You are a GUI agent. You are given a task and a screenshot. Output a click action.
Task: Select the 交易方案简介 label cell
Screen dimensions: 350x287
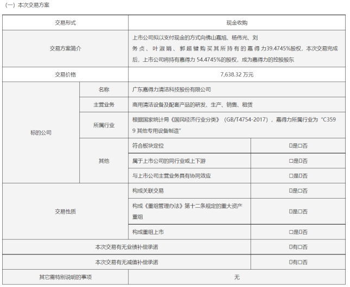pyautogui.click(x=65, y=49)
